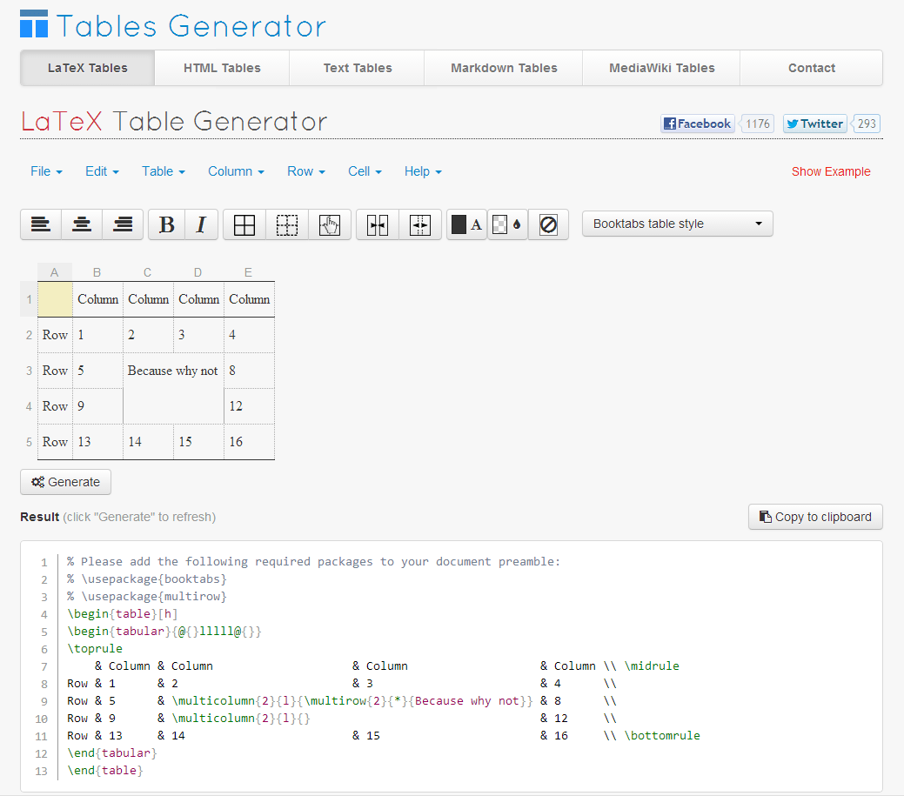
Task: Click Facebook share count 1176
Action: coord(757,124)
